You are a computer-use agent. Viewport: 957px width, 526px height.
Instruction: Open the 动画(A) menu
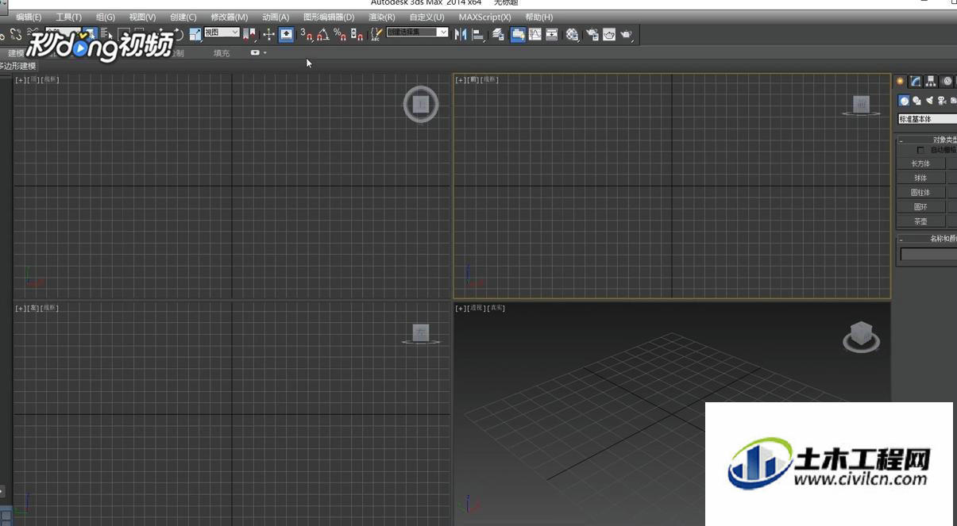(x=276, y=17)
